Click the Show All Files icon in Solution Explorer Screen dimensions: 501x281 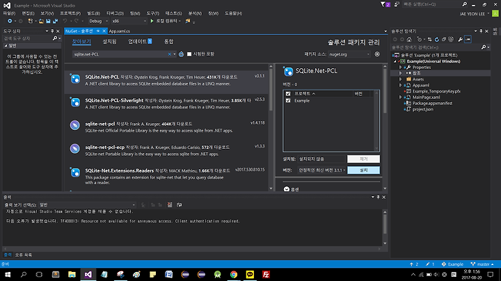point(451,39)
